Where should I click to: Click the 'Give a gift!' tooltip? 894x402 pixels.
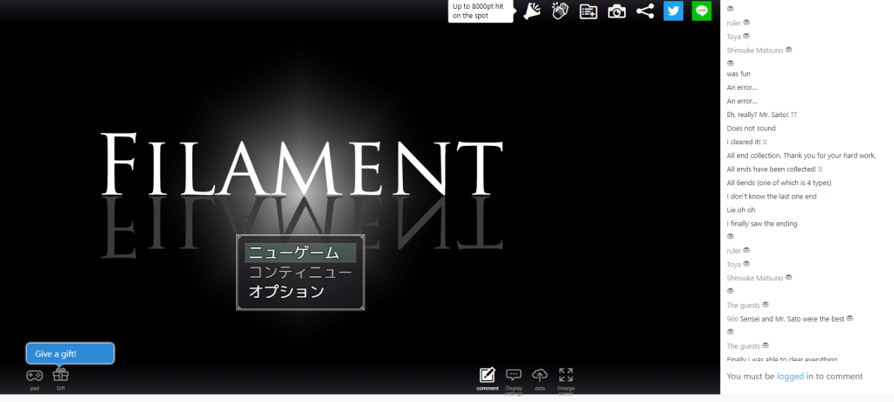tap(70, 353)
